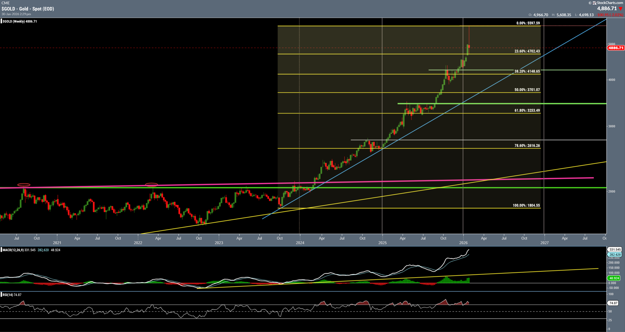Click the 2021 year label on time axis

point(57,243)
